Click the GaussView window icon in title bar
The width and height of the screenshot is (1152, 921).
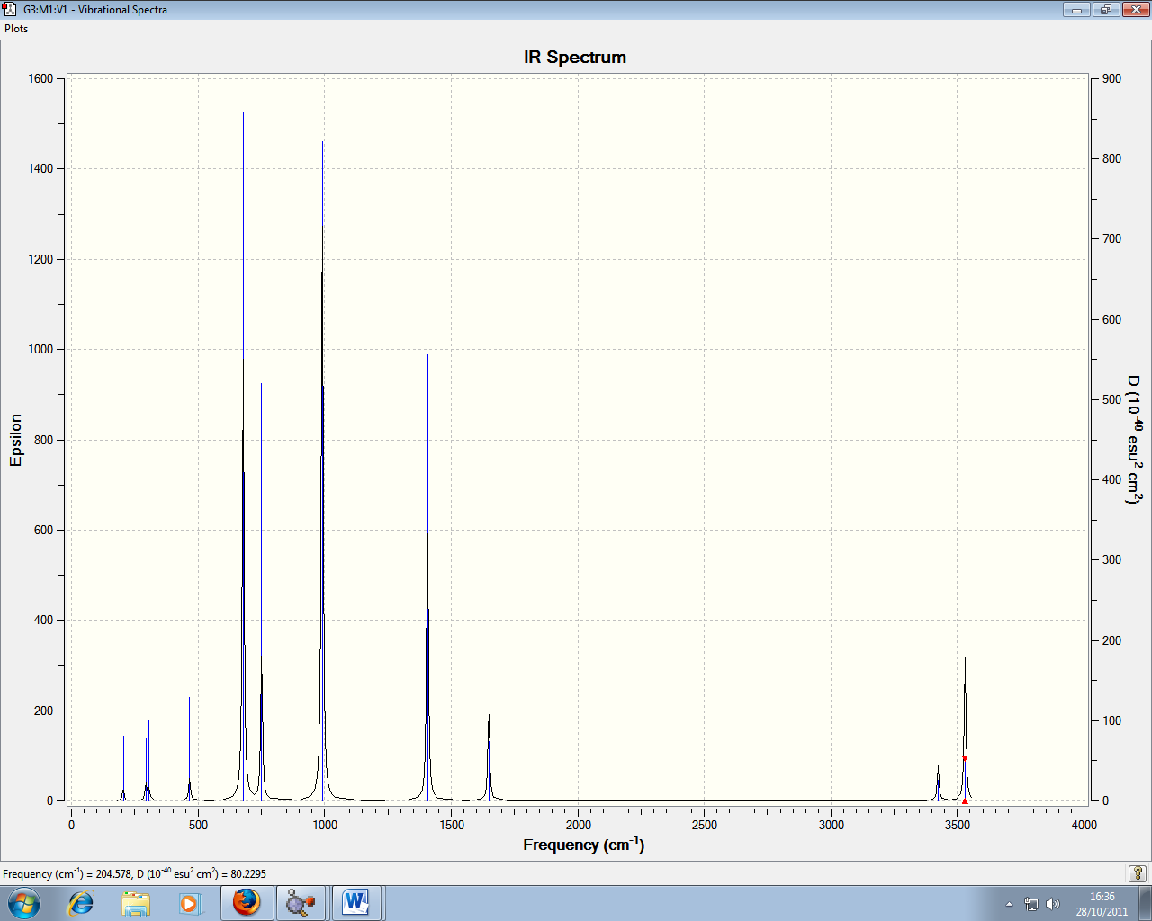pyautogui.click(x=10, y=10)
